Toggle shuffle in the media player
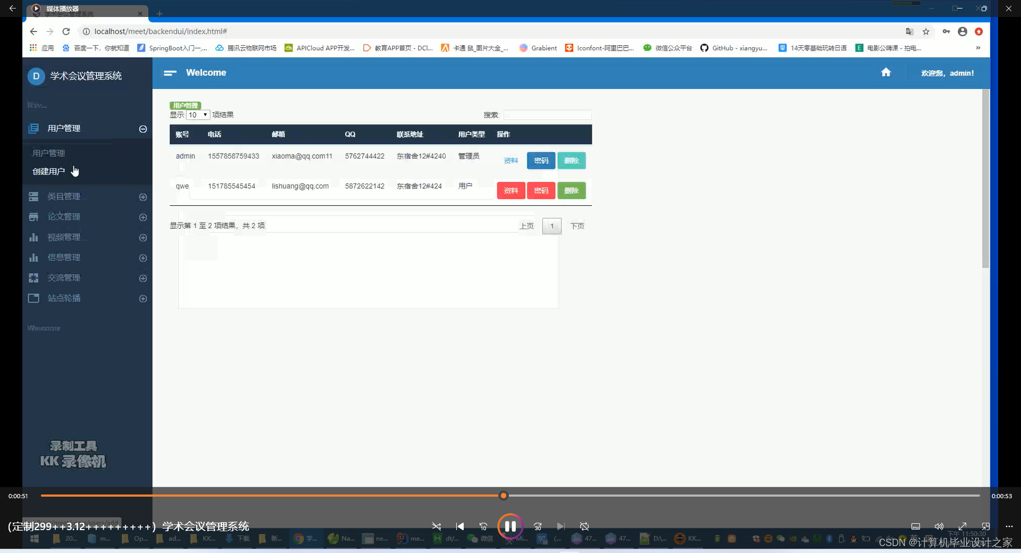The width and height of the screenshot is (1021, 553). (x=437, y=526)
